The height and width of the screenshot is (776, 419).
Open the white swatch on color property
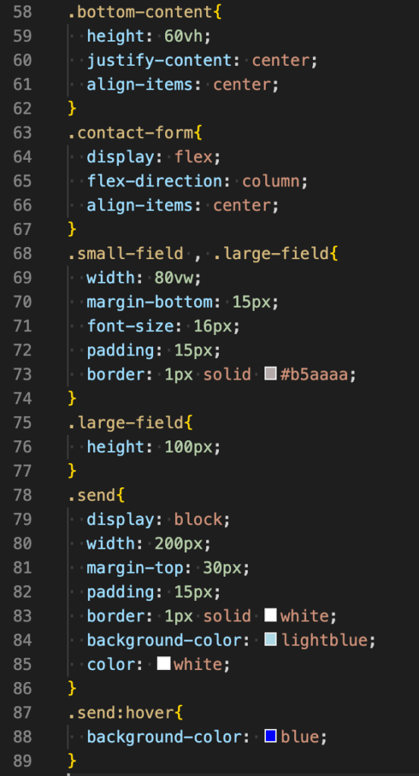[164, 664]
